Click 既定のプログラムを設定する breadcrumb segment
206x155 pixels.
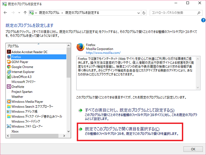pos(82,13)
